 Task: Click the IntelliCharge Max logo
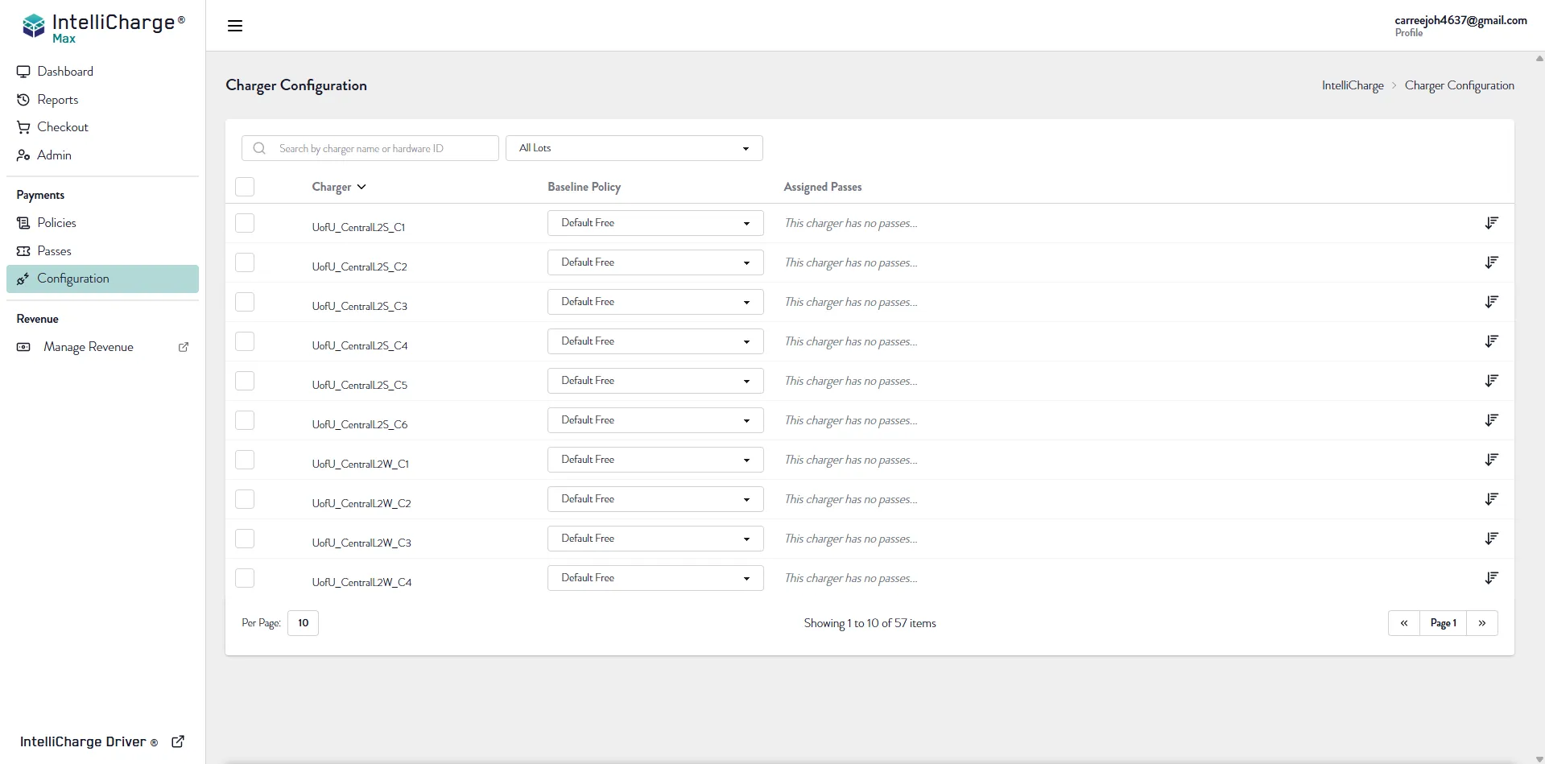click(103, 27)
